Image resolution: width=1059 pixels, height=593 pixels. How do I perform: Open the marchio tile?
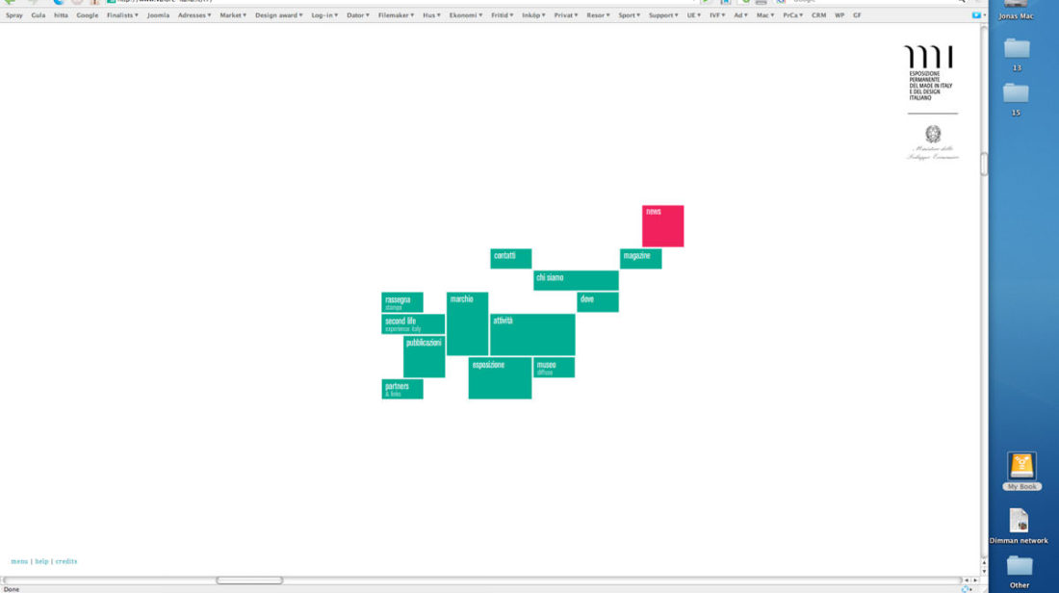click(467, 324)
